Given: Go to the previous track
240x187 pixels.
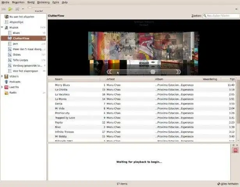Looking at the screenshot, I should tap(4, 9).
